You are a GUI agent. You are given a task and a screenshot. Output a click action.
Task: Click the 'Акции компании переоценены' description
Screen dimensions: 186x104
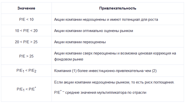tap(80, 42)
